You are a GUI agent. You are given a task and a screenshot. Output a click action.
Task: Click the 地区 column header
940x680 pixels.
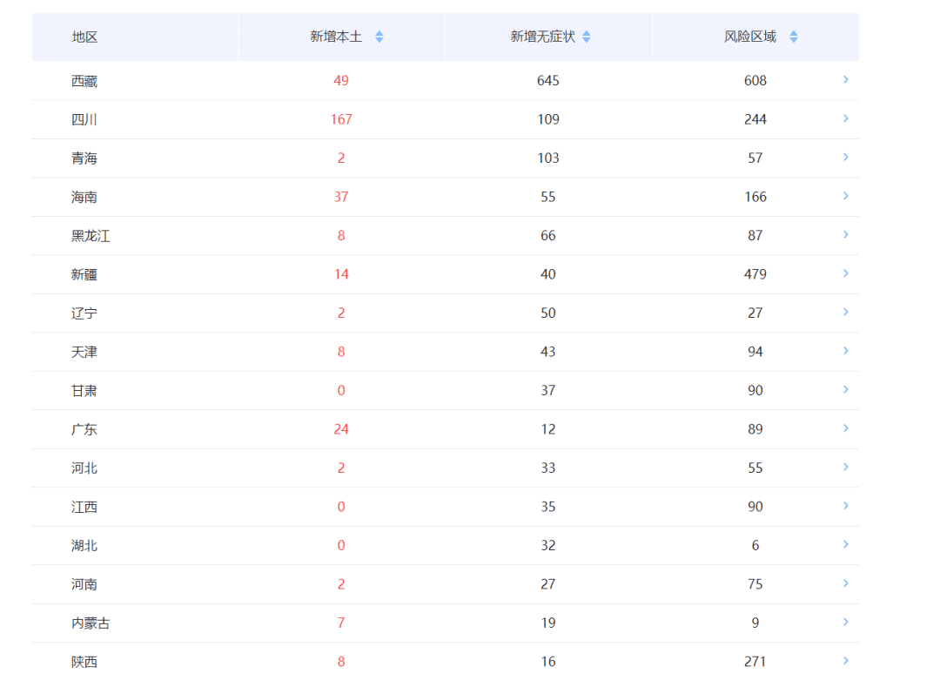click(x=84, y=37)
